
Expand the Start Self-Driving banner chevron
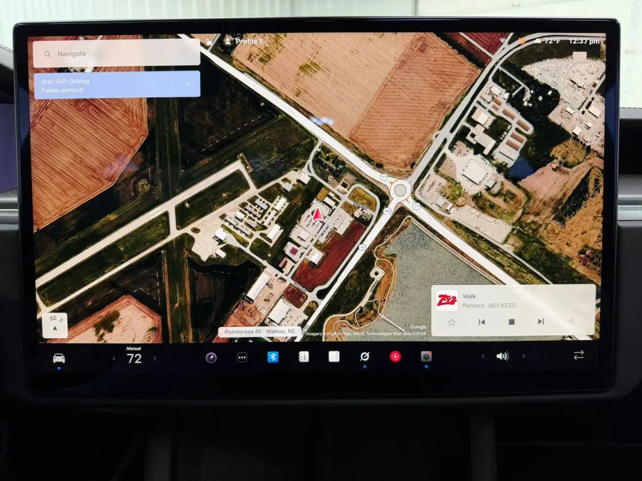click(187, 85)
